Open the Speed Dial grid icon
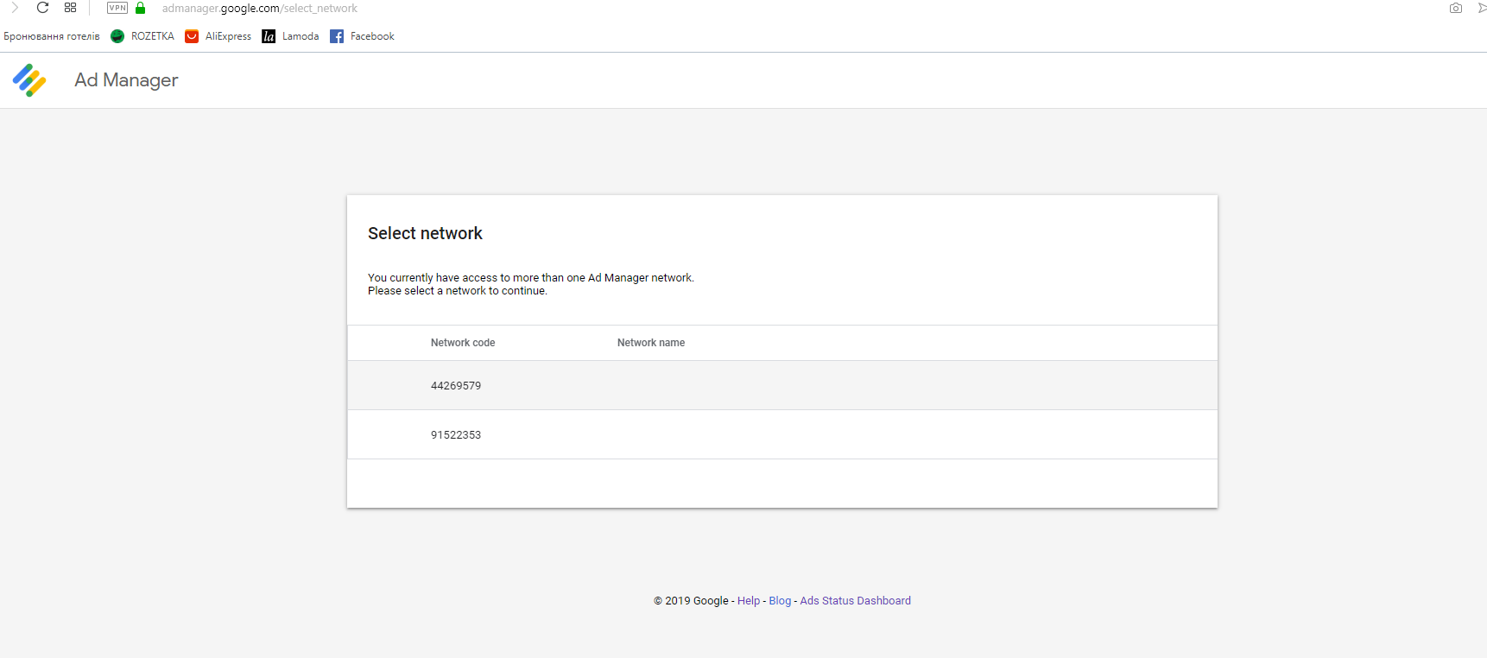1487x658 pixels. 71,8
